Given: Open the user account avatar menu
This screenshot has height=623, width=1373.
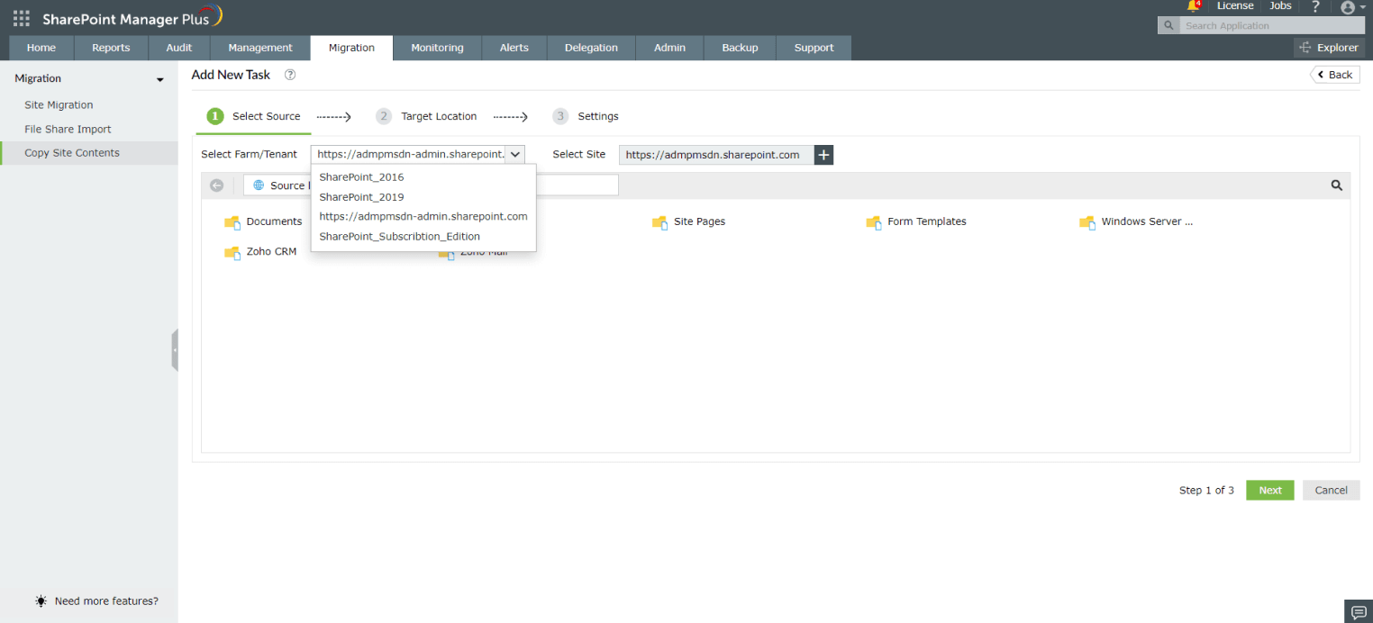Looking at the screenshot, I should [1353, 7].
